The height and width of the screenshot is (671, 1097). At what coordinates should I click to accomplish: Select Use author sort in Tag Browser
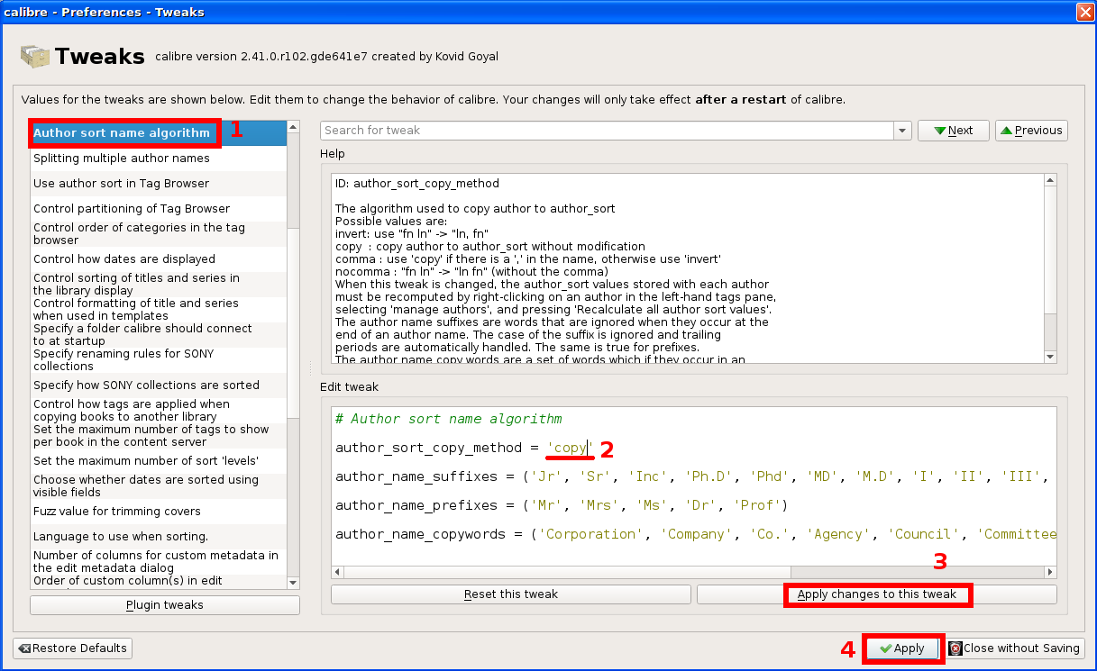(x=158, y=183)
